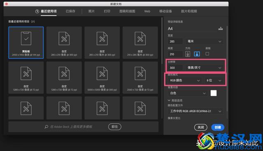The height and width of the screenshot is (151, 263).
Task: Switch to the Web tab
Action: coord(147,11)
